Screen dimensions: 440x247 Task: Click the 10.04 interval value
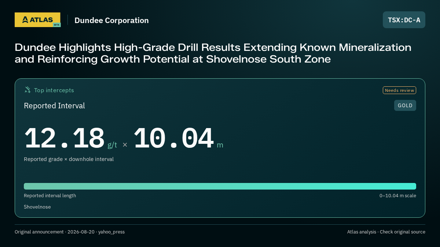point(173,138)
